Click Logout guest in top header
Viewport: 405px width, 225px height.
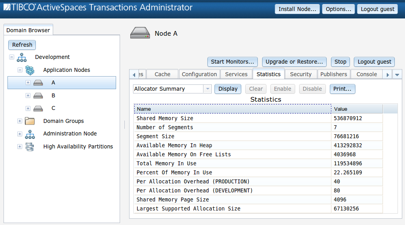click(377, 9)
